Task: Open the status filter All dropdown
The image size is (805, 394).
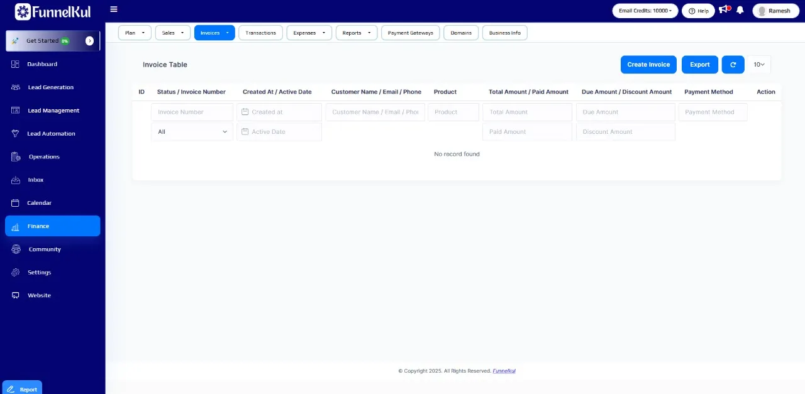Action: click(x=192, y=132)
